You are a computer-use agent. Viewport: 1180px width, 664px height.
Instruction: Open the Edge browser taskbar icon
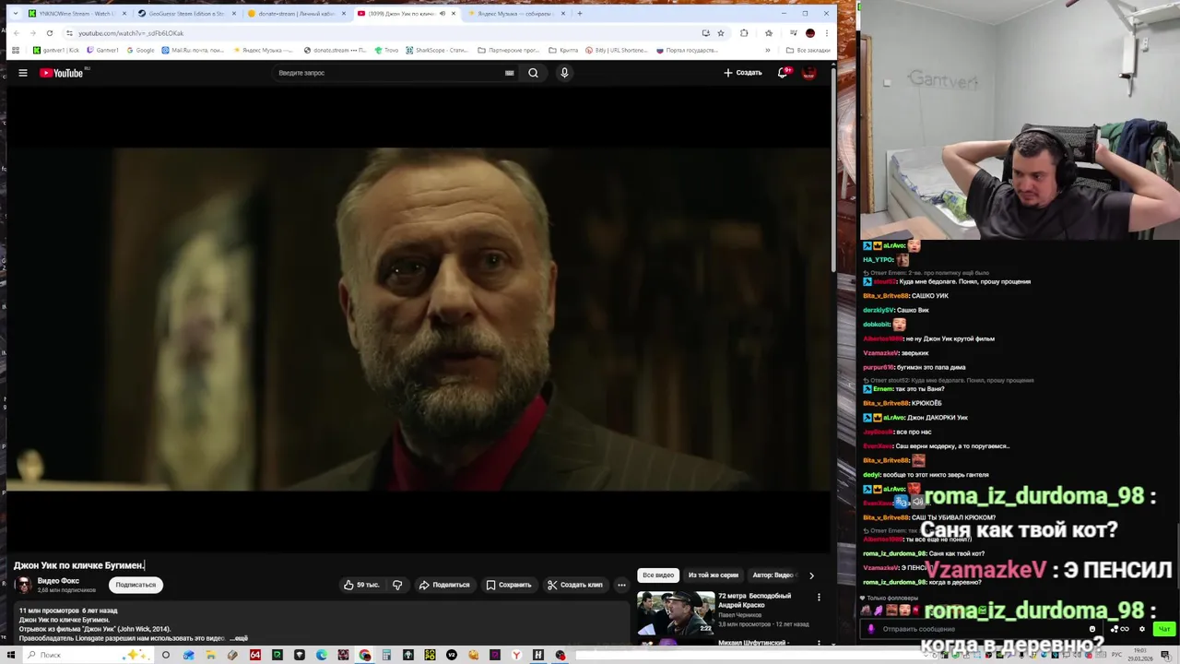pos(321,655)
